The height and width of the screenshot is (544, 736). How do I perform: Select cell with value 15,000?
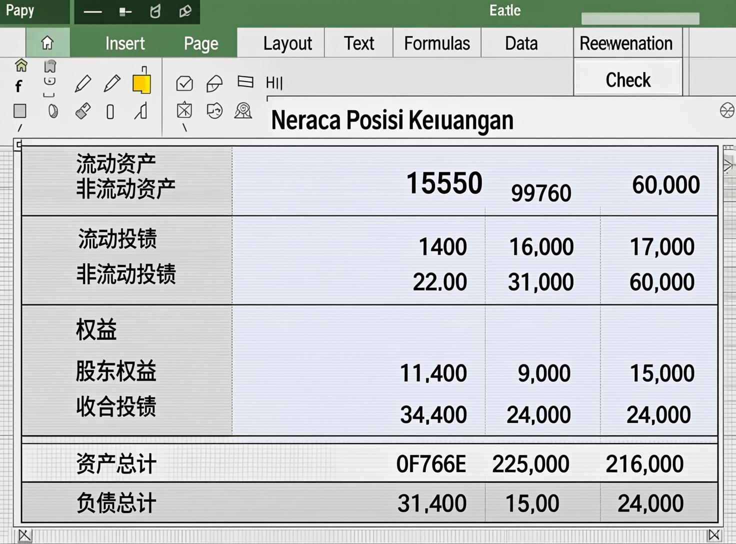(x=662, y=373)
